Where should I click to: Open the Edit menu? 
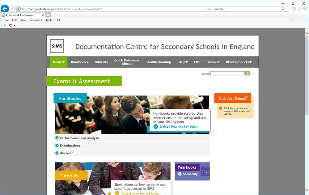pyautogui.click(x=15, y=20)
